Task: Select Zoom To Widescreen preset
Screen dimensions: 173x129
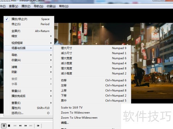Action: [88, 112]
